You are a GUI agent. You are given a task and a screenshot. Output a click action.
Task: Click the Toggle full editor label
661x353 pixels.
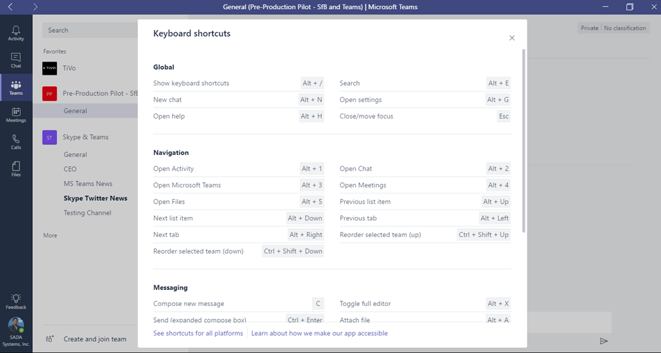(365, 304)
